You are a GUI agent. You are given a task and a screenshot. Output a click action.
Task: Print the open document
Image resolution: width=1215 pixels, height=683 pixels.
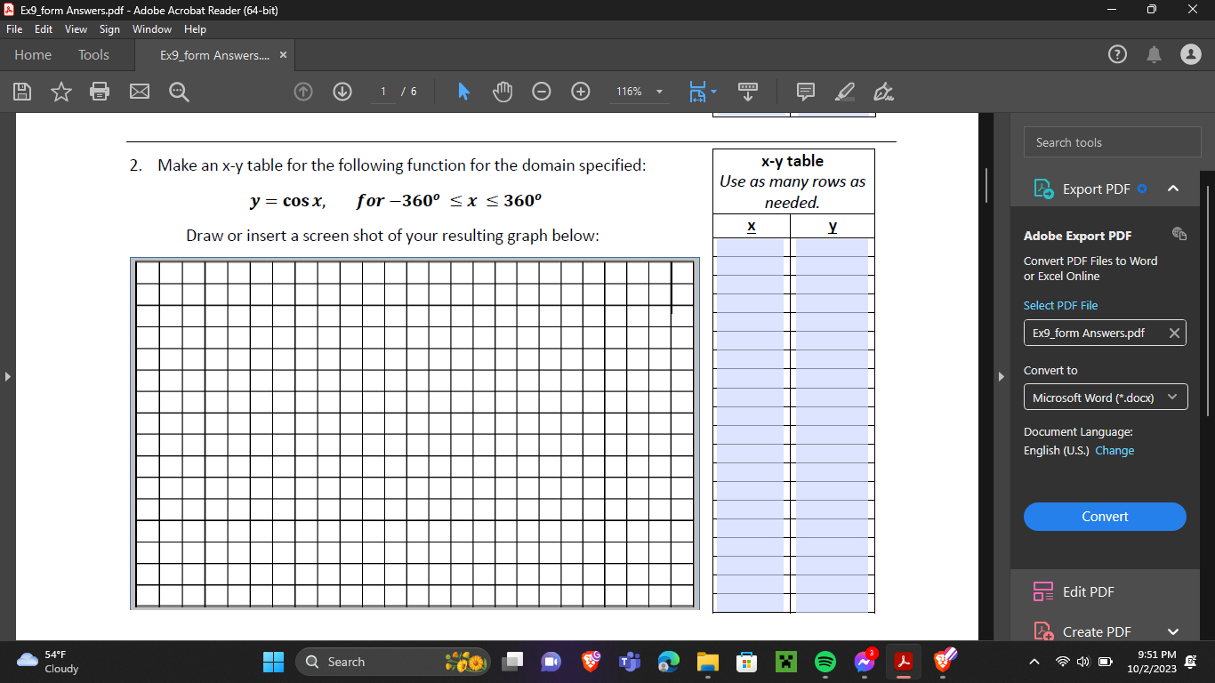point(99,92)
